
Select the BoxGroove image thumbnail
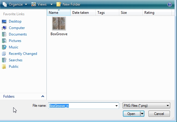[59, 24]
